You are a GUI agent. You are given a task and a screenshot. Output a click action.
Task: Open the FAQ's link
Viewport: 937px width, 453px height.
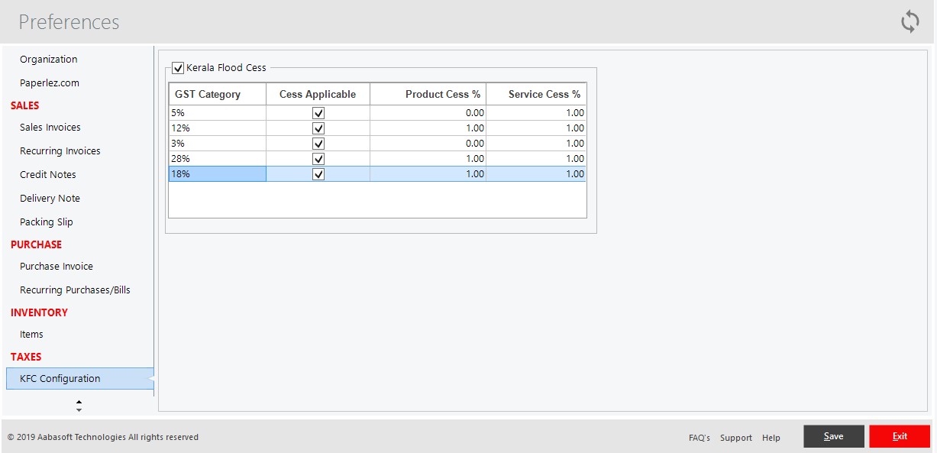pyautogui.click(x=698, y=437)
